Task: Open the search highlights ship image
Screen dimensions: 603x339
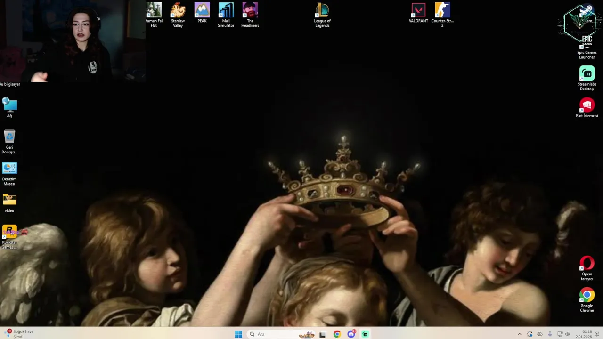Action: (x=307, y=335)
